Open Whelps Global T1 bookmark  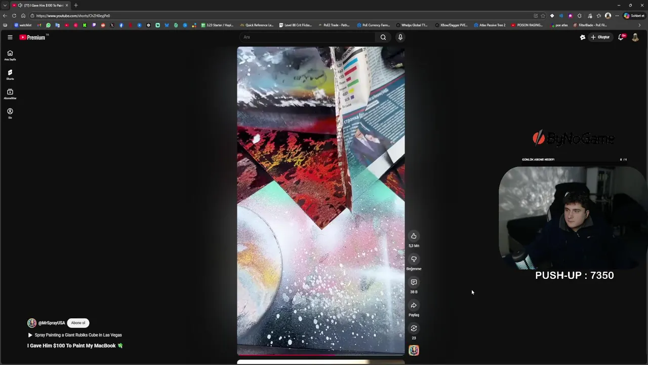click(412, 25)
